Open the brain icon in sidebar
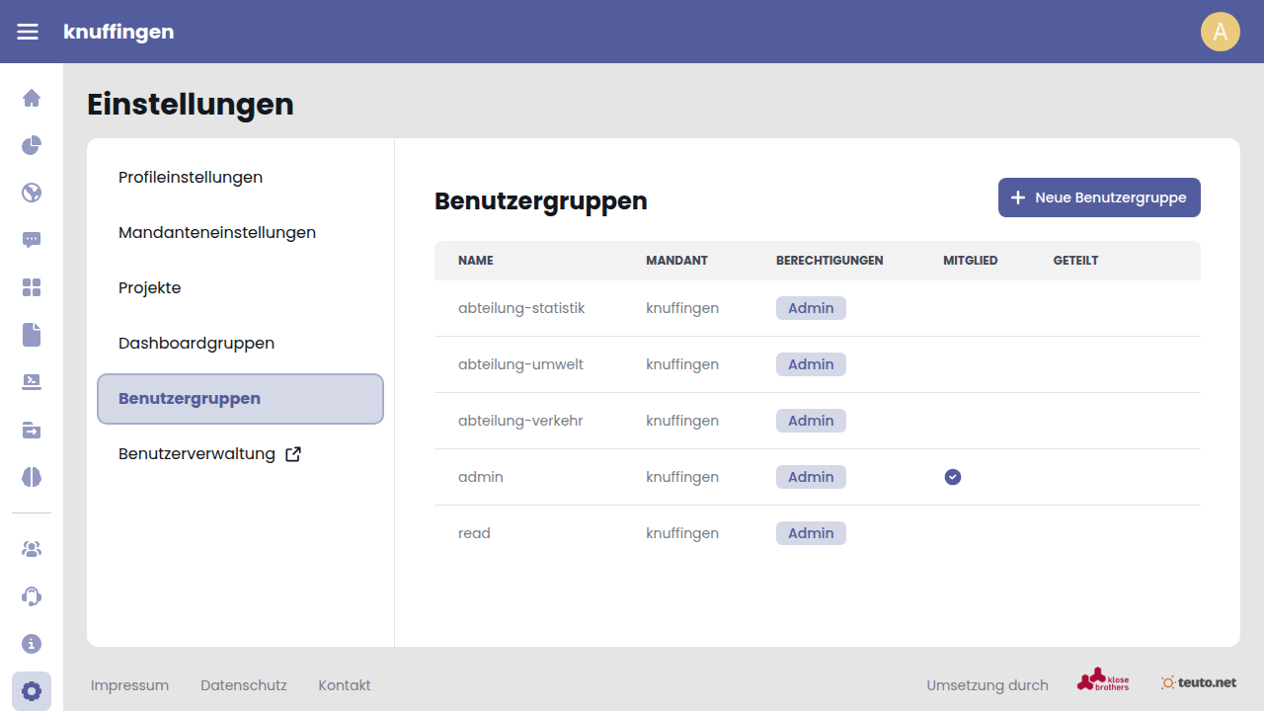Viewport: 1264px width, 711px height. click(32, 477)
